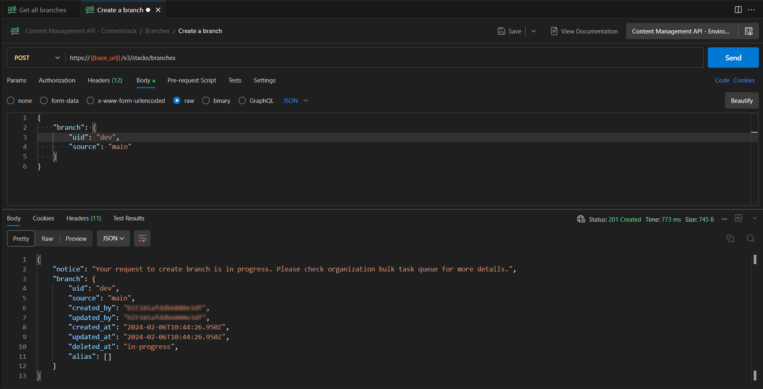
Task: Open the response more options ellipsis
Action: [724, 219]
